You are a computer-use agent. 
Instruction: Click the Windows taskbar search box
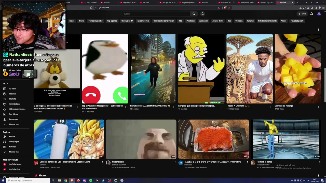pyautogui.click(x=28, y=180)
